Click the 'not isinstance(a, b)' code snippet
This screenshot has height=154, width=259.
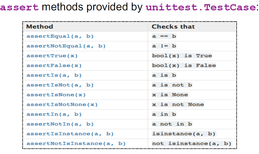192,144
